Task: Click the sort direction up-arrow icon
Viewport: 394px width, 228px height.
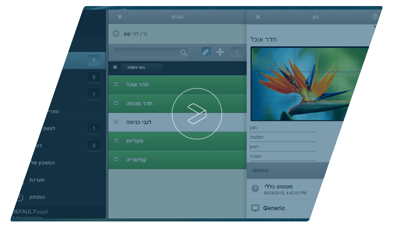Action: coord(116,34)
